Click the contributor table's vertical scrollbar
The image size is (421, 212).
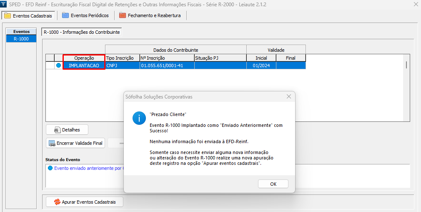406,65
